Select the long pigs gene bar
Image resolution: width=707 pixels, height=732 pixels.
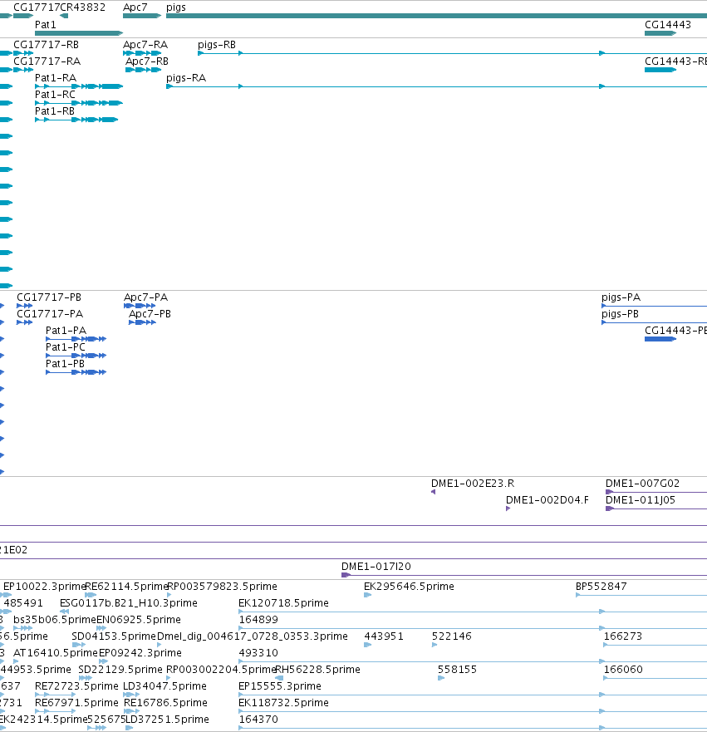[x=436, y=16]
